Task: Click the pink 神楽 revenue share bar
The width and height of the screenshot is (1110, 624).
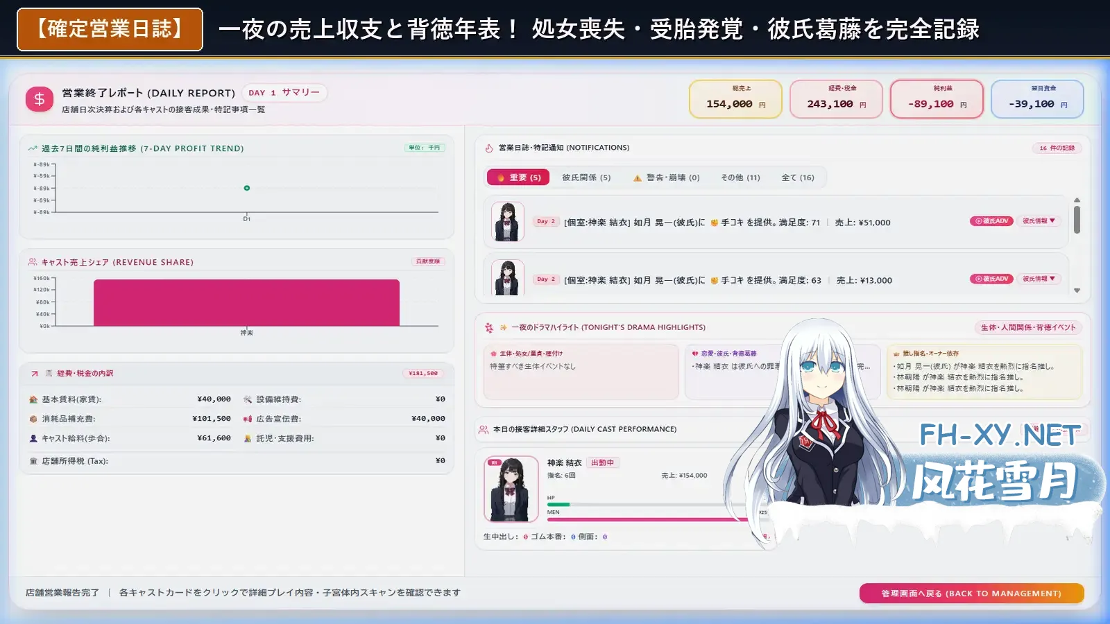Action: pos(246,302)
